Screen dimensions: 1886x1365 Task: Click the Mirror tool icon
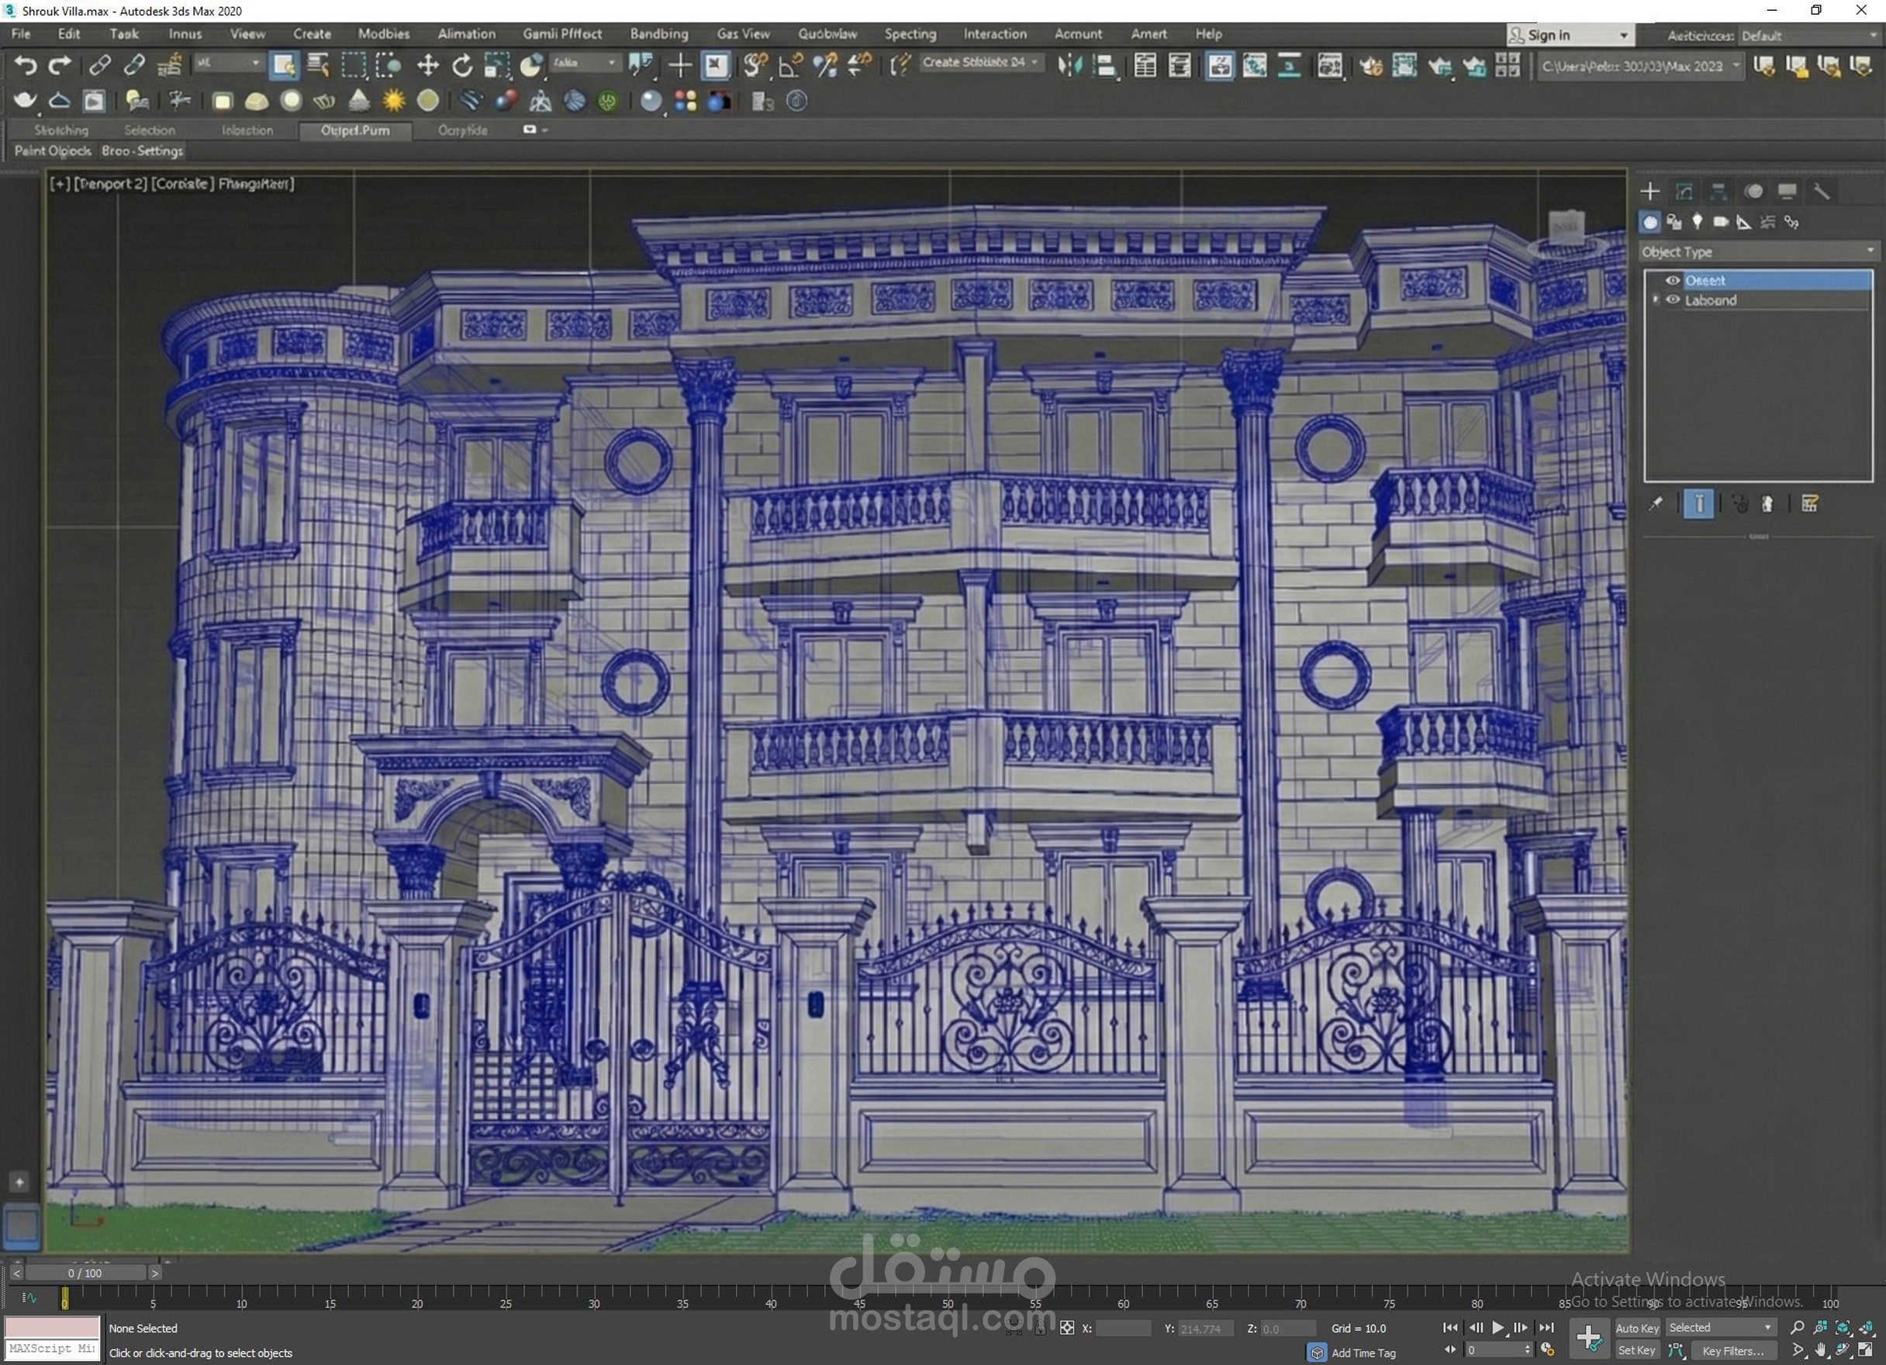pyautogui.click(x=1069, y=65)
